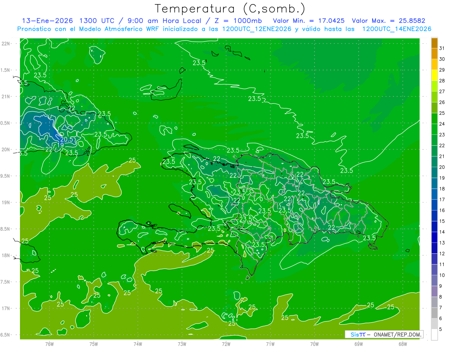Click the "19" contour label over Cuba
Image resolution: width=452 pixels, height=349 pixels.
click(x=60, y=145)
